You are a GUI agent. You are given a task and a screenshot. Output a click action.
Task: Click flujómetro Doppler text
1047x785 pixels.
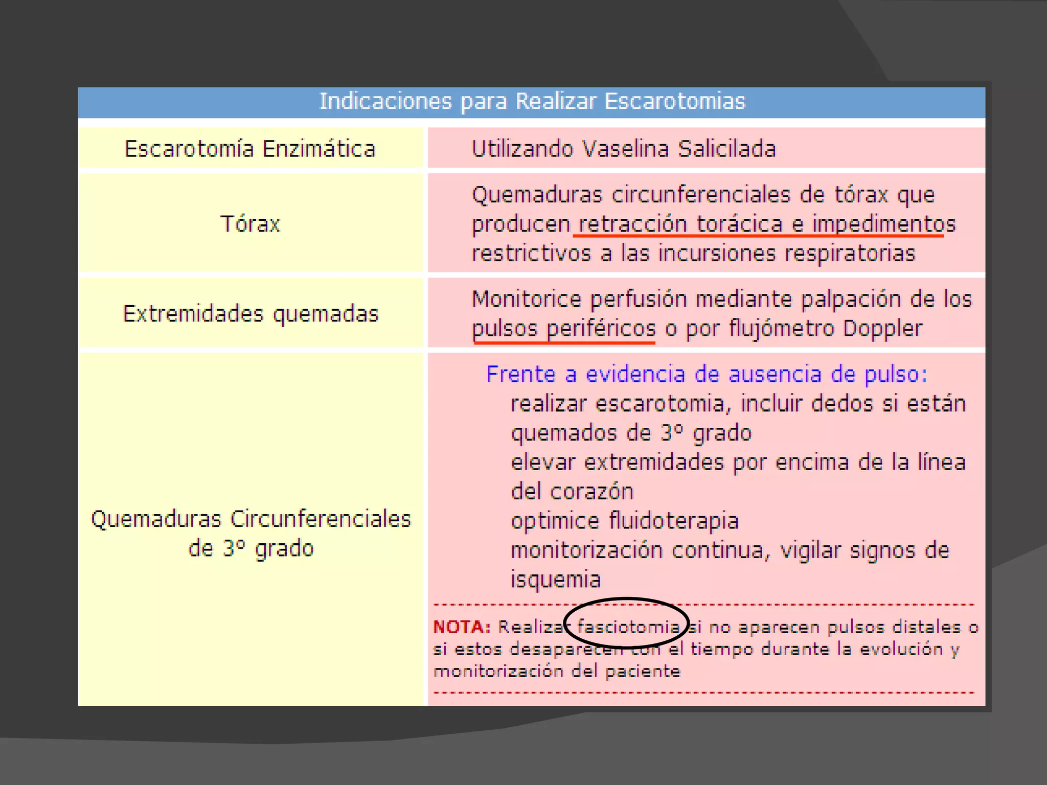pos(825,329)
